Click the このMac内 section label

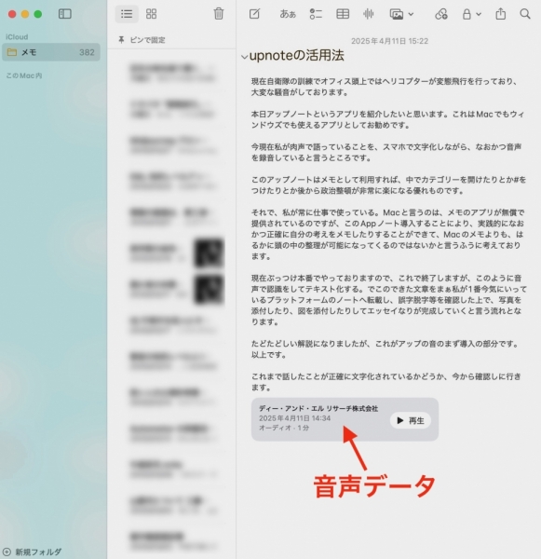(x=24, y=75)
